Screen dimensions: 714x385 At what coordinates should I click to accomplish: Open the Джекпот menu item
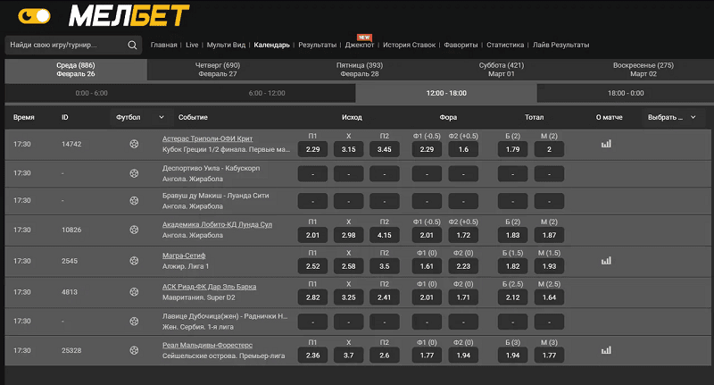(360, 45)
